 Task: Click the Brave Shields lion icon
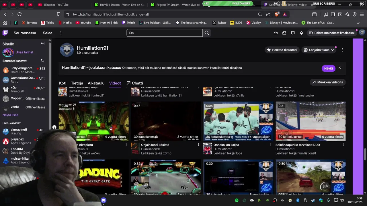277,14
